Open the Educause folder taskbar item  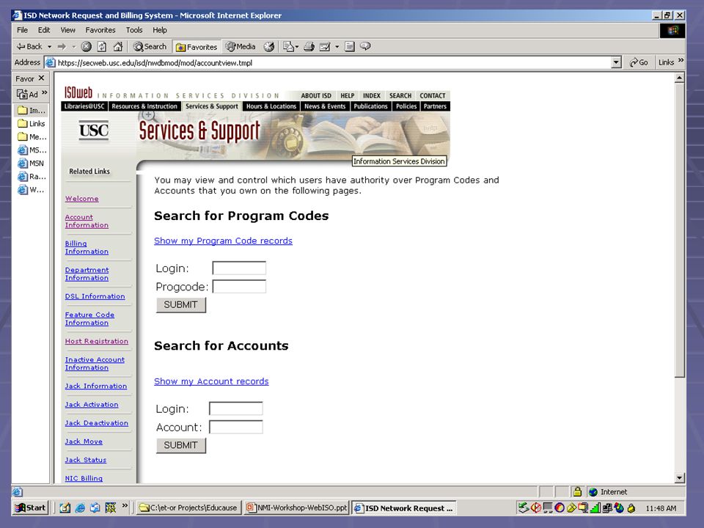[188, 507]
